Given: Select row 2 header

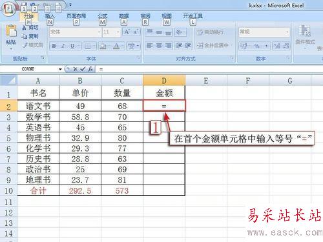Looking at the screenshot, I should [8, 106].
